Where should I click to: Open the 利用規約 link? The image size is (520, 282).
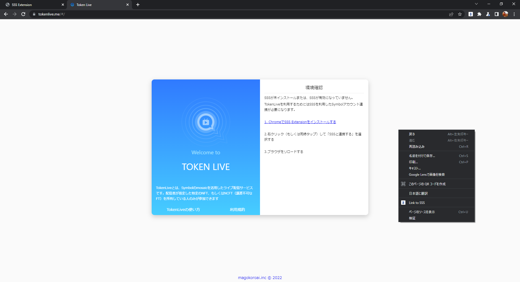tap(238, 210)
